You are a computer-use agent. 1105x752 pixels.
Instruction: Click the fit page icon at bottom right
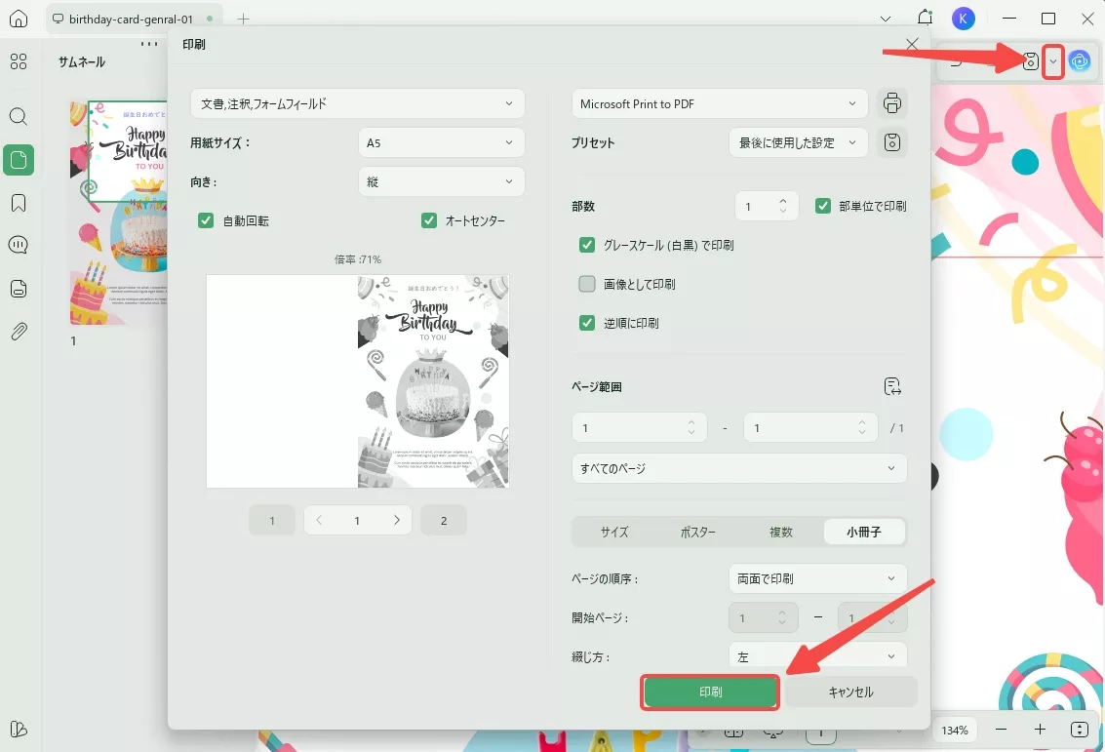[x=1080, y=730]
